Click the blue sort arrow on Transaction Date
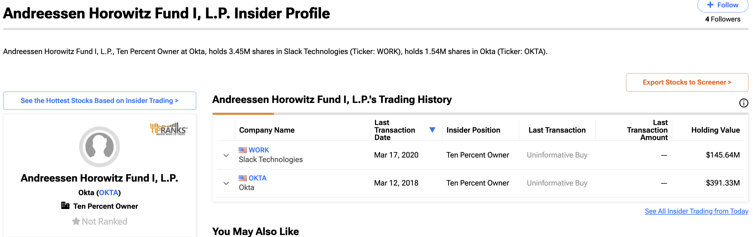 [x=432, y=130]
